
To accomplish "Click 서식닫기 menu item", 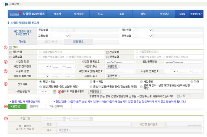I will click(165, 14).
